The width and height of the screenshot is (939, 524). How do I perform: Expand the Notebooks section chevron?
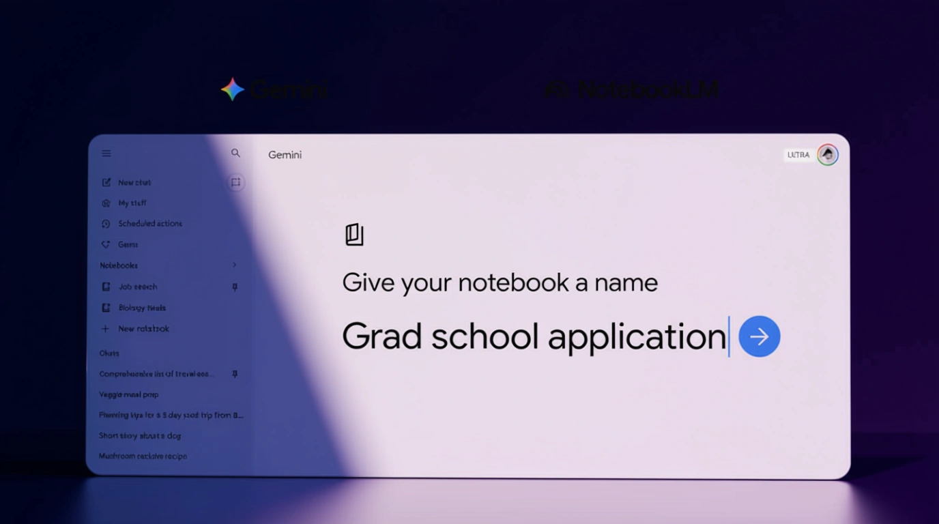click(234, 265)
